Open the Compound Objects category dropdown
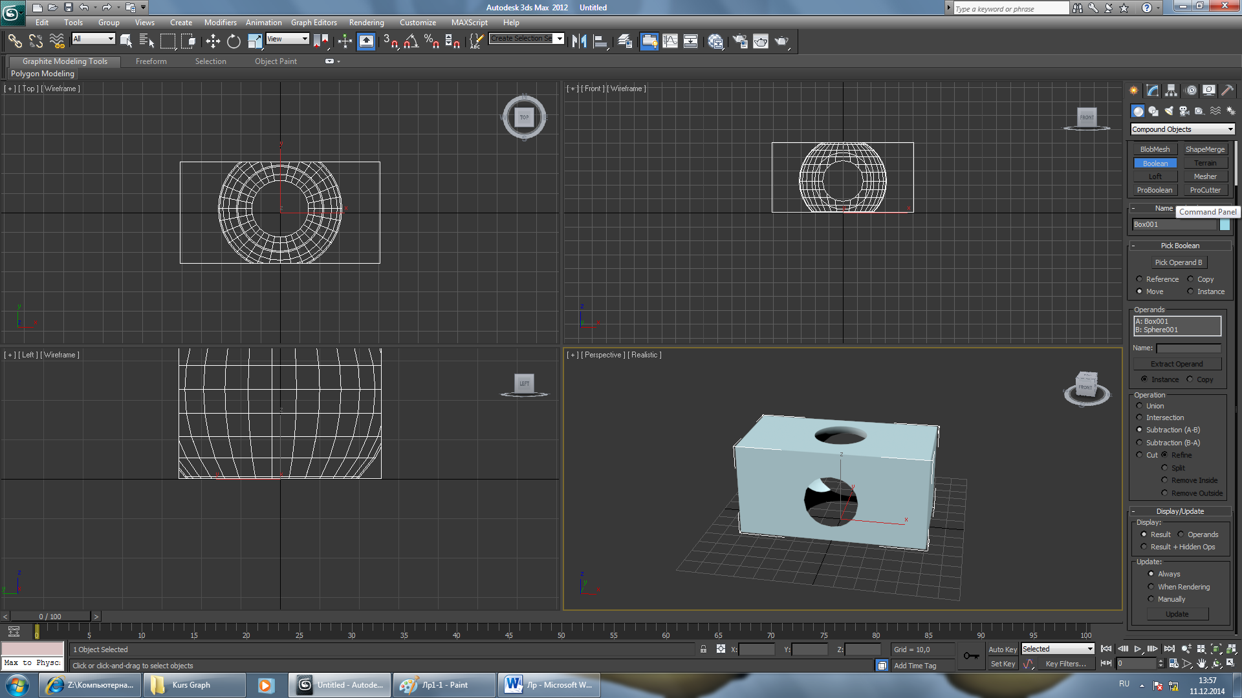The height and width of the screenshot is (698, 1242). (x=1182, y=129)
